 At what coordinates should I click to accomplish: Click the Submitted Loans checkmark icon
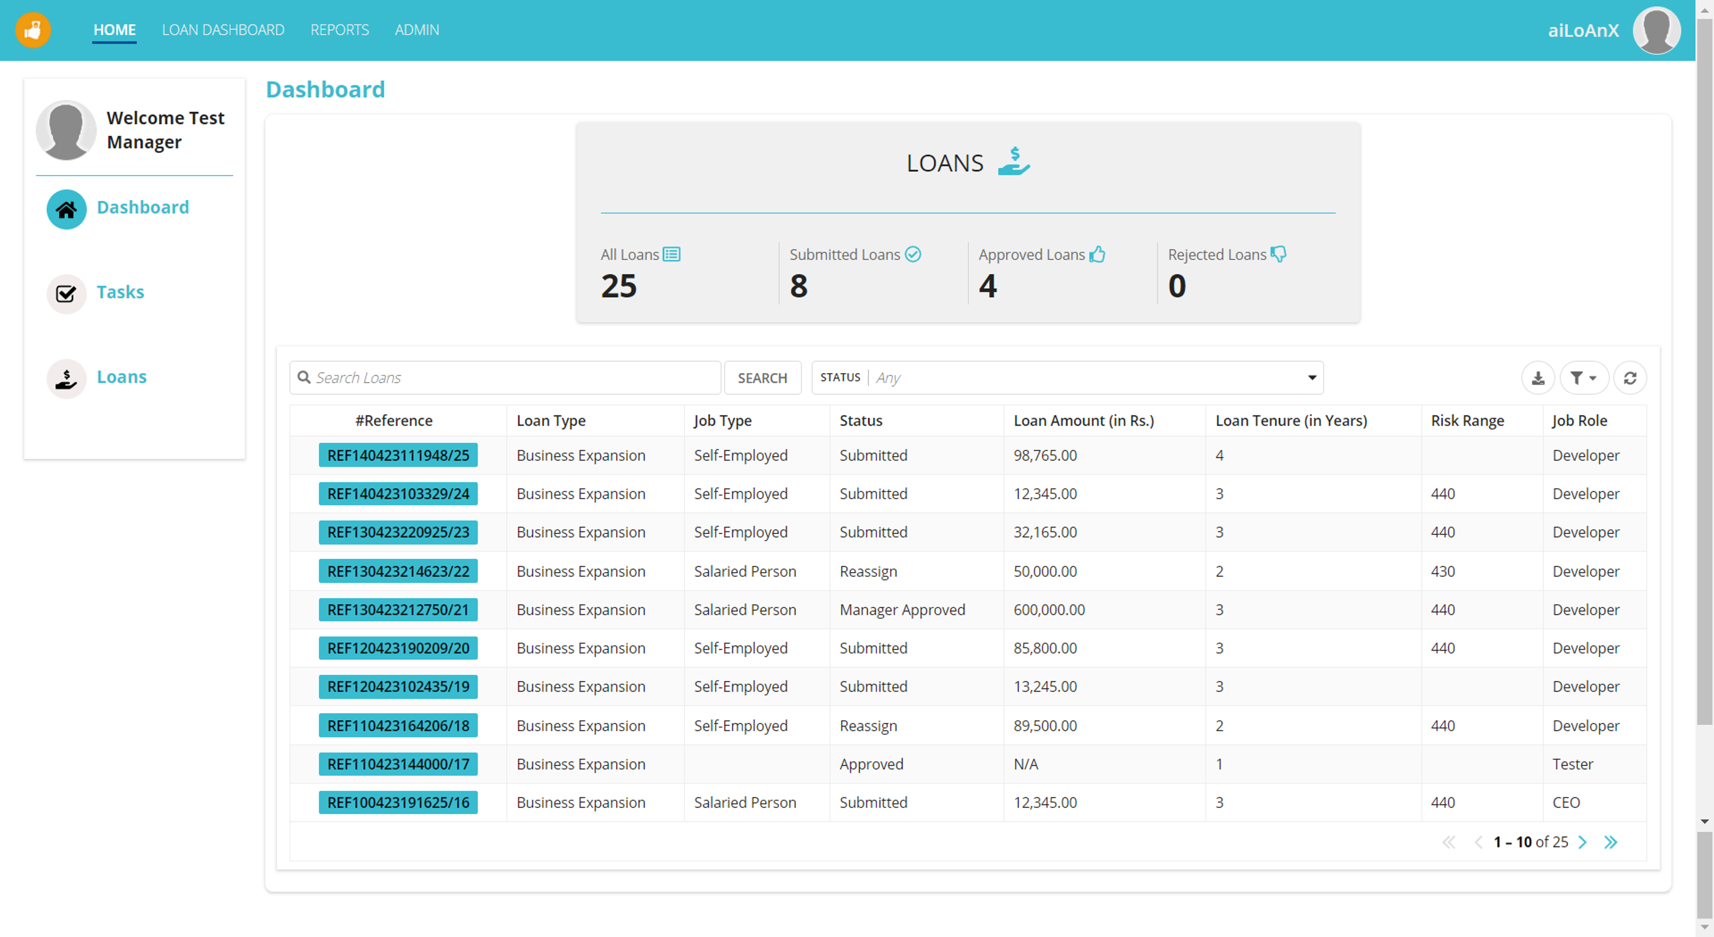[x=913, y=254]
